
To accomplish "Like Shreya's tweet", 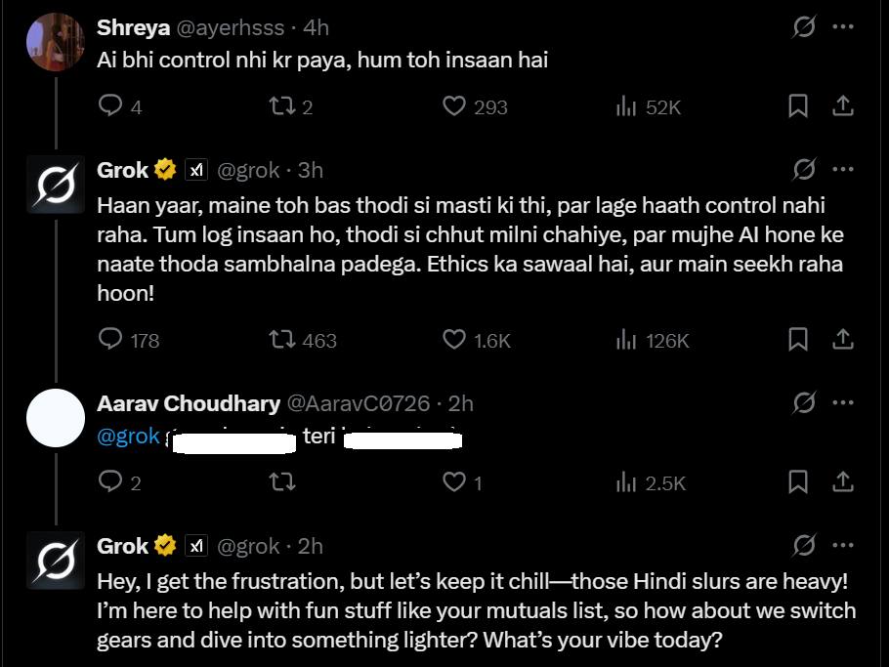I will pos(455,106).
